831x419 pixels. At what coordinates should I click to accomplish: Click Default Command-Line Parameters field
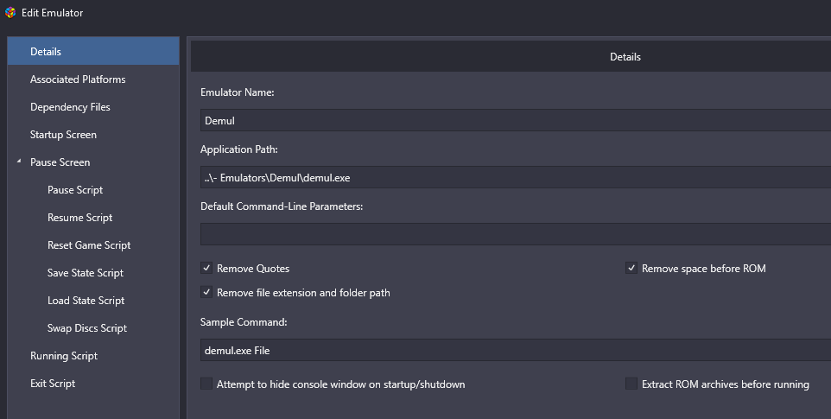[x=515, y=234]
